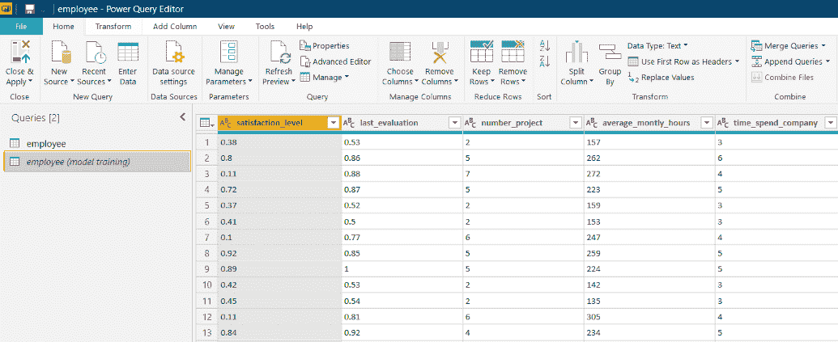
Task: Save using the title bar disk icon
Action: (30, 9)
